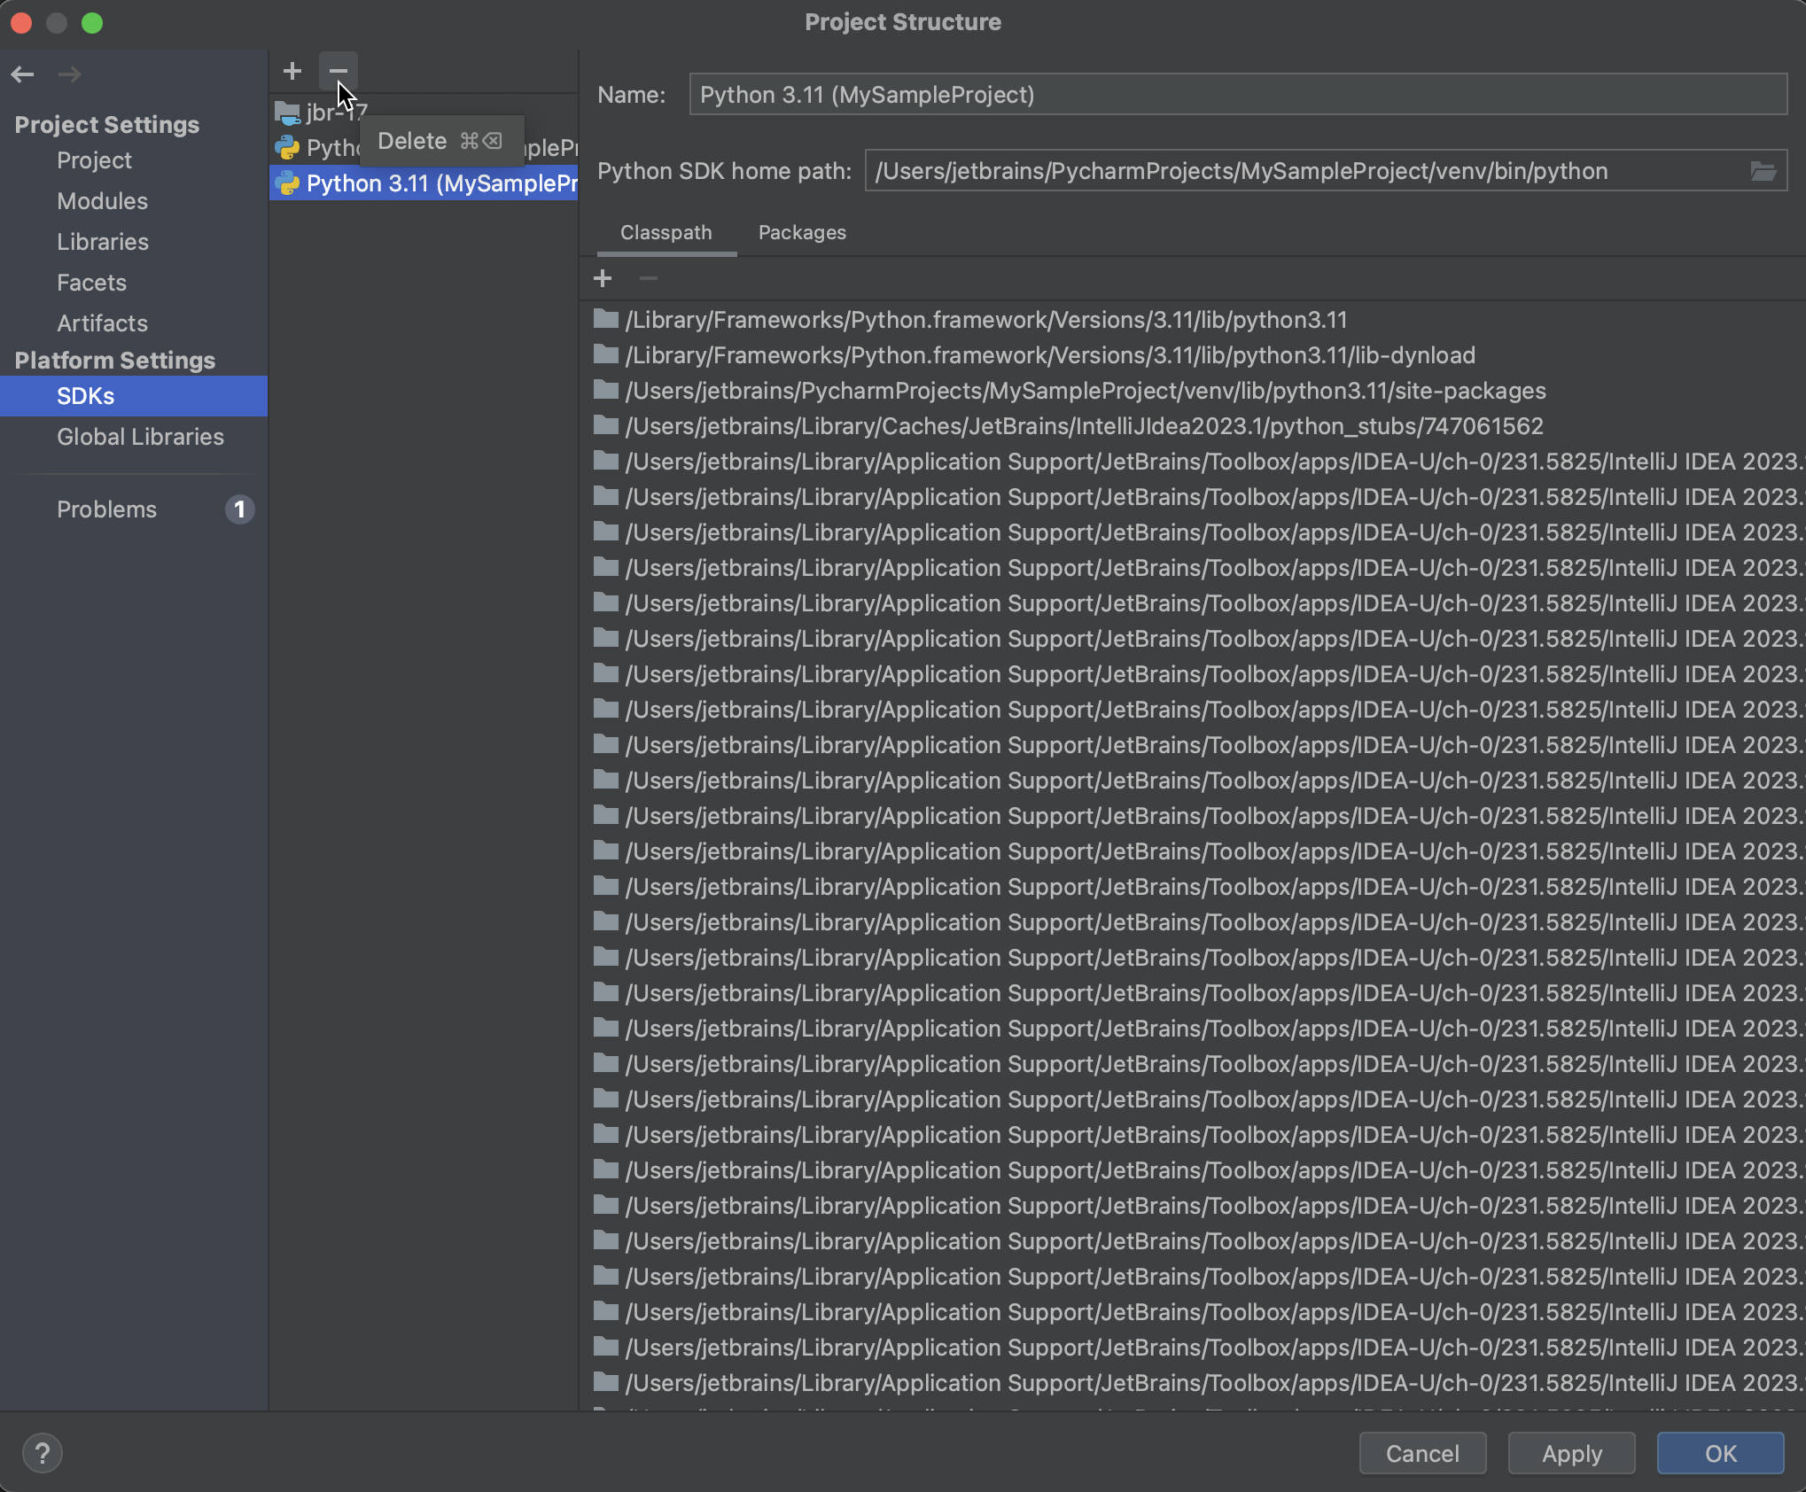Click the help question mark icon
Viewport: 1806px width, 1492px height.
(x=42, y=1452)
